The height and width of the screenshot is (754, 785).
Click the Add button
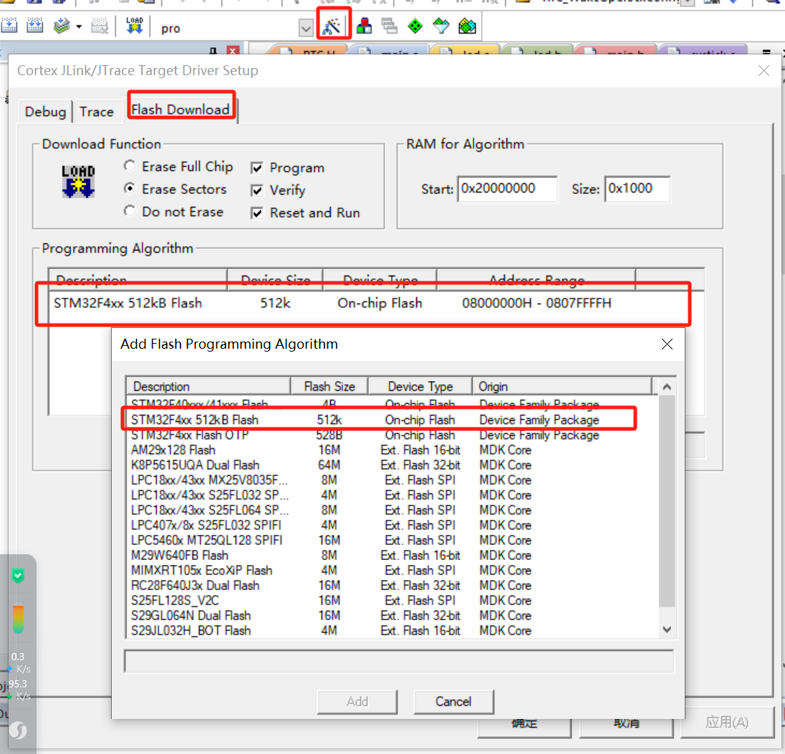[357, 702]
